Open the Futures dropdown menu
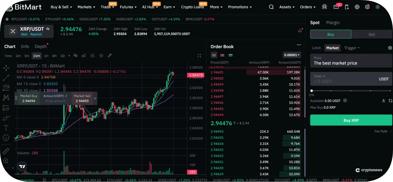393x182 pixels. (128, 7)
